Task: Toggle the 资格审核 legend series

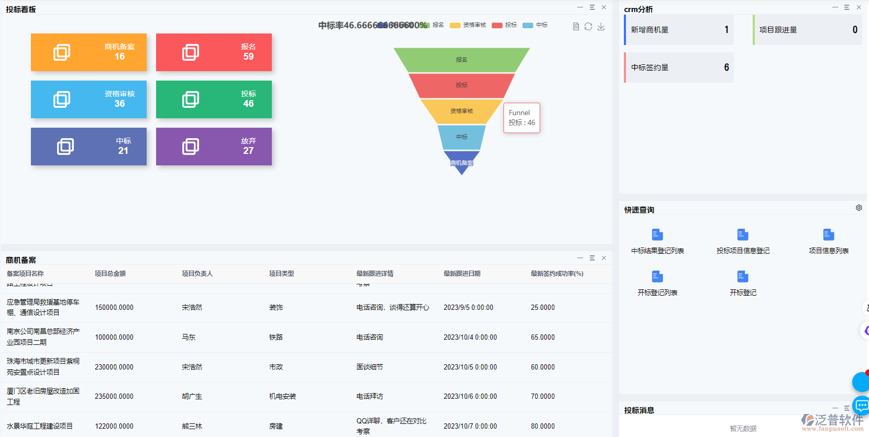Action: point(468,25)
